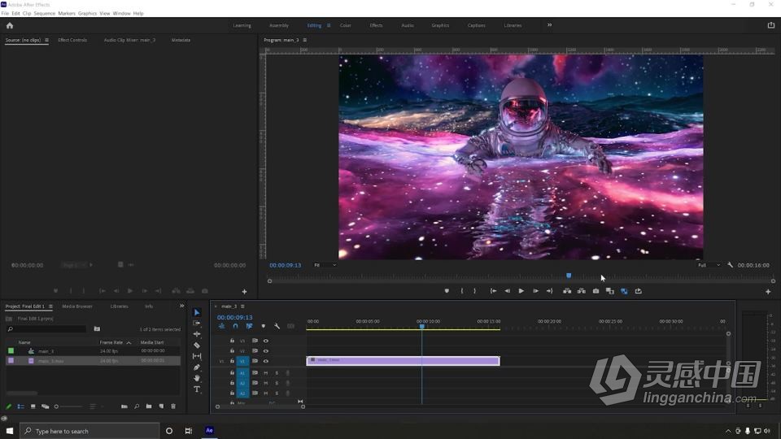The image size is (781, 439).
Task: Open the Fit zoom level dropdown
Action: click(325, 265)
